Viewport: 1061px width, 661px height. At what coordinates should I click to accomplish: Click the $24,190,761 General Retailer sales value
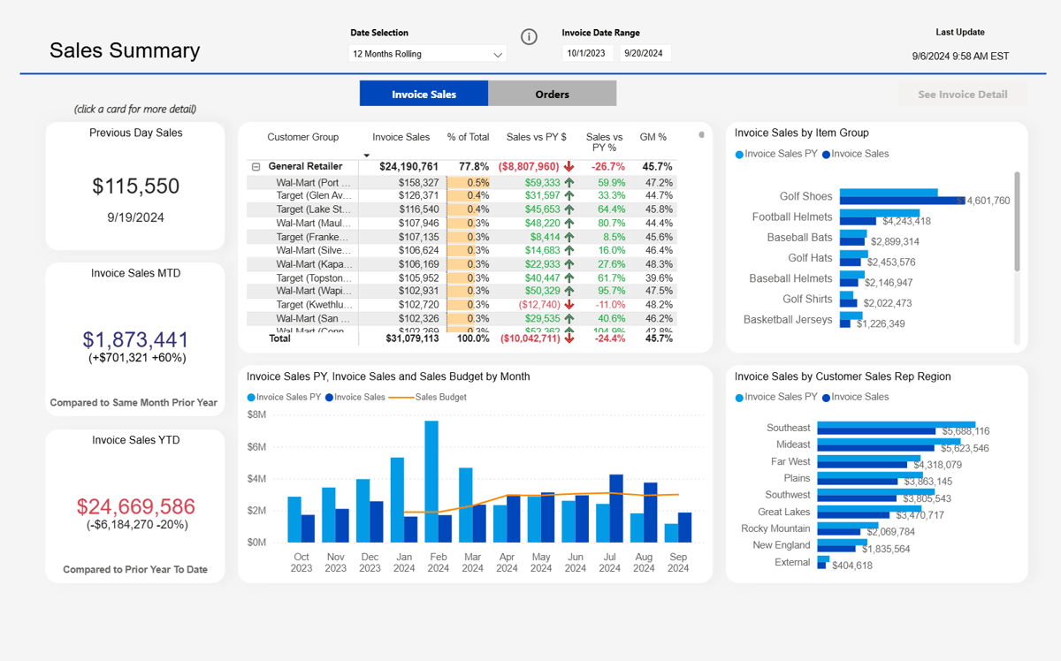(x=408, y=166)
